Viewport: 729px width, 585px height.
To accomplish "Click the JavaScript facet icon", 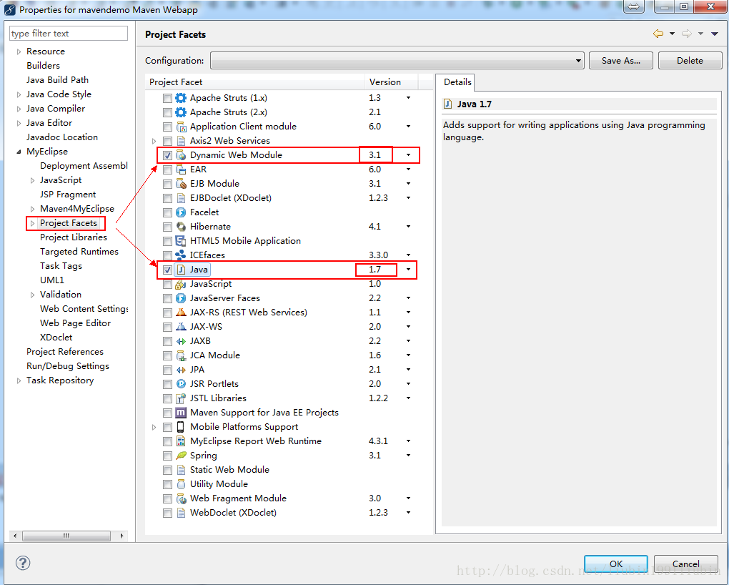I will (180, 285).
